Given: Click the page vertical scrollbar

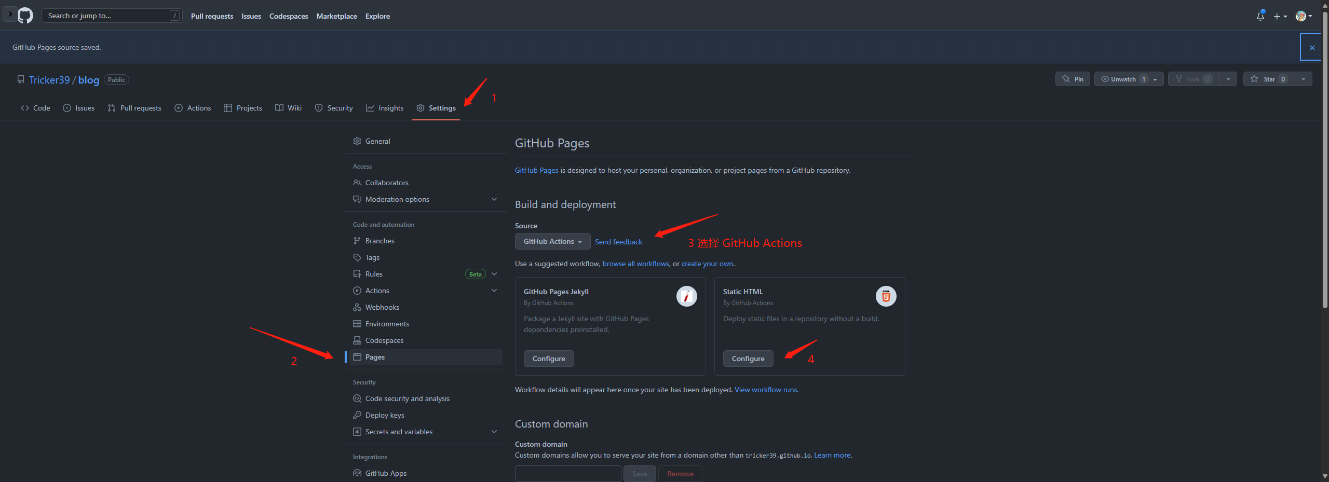Looking at the screenshot, I should click(x=1325, y=161).
